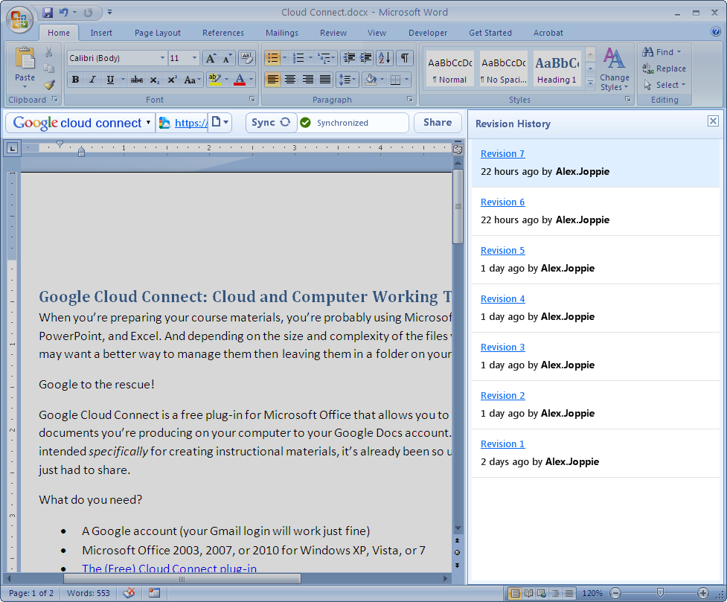Expand the Styles gallery more button

[590, 83]
